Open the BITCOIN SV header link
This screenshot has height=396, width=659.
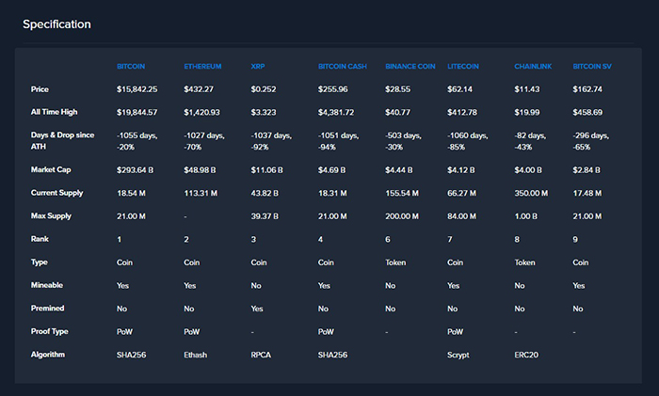coord(592,67)
